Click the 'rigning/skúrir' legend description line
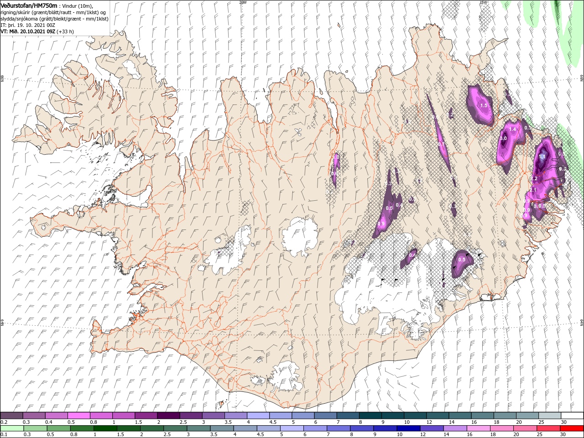584x438 pixels. click(x=53, y=12)
